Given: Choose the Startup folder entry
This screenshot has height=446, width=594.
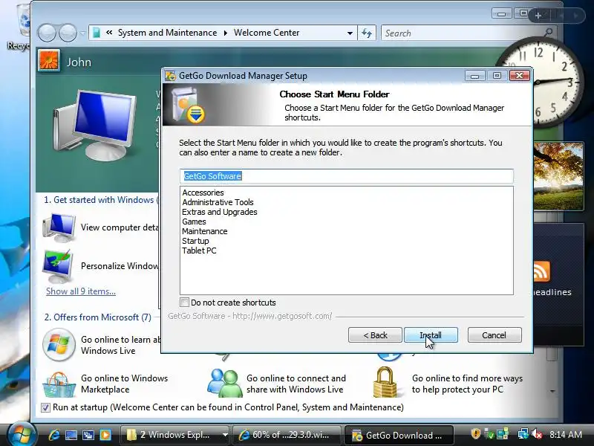Looking at the screenshot, I should (195, 241).
